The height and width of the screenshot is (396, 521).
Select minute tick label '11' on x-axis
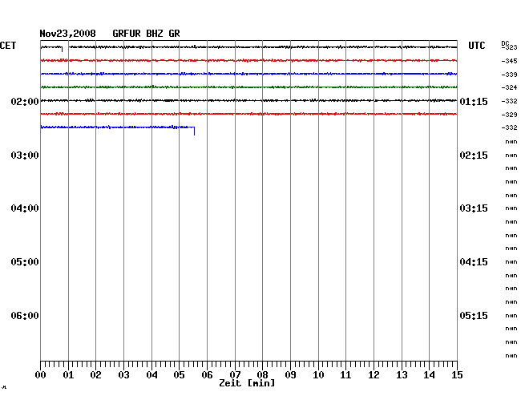(x=345, y=375)
